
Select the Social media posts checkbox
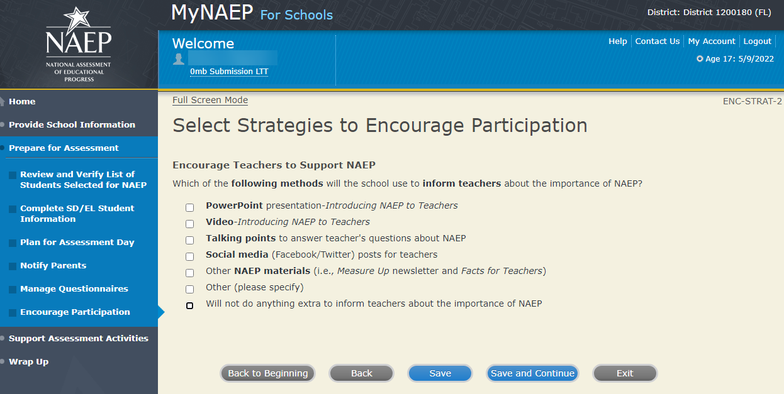click(189, 256)
